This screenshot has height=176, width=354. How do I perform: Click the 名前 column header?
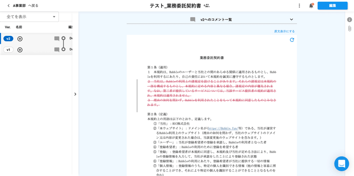click(x=19, y=27)
